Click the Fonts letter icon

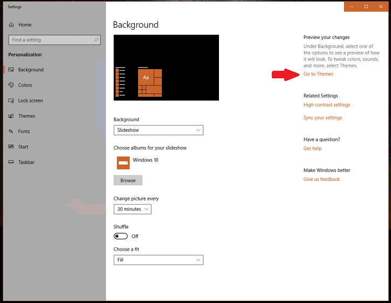[11, 131]
